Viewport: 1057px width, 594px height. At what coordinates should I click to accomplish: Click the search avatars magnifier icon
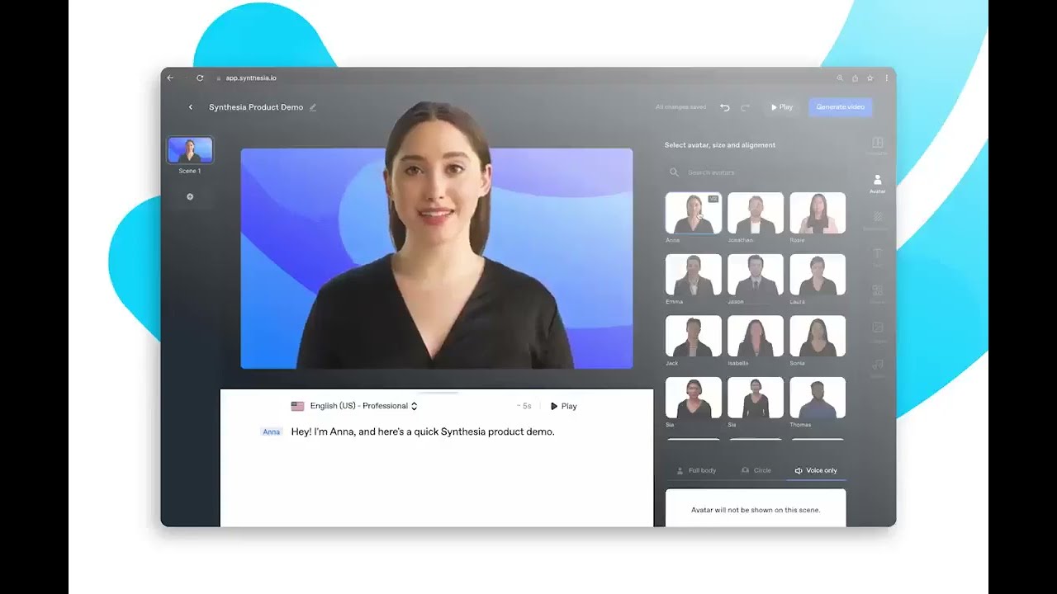674,172
